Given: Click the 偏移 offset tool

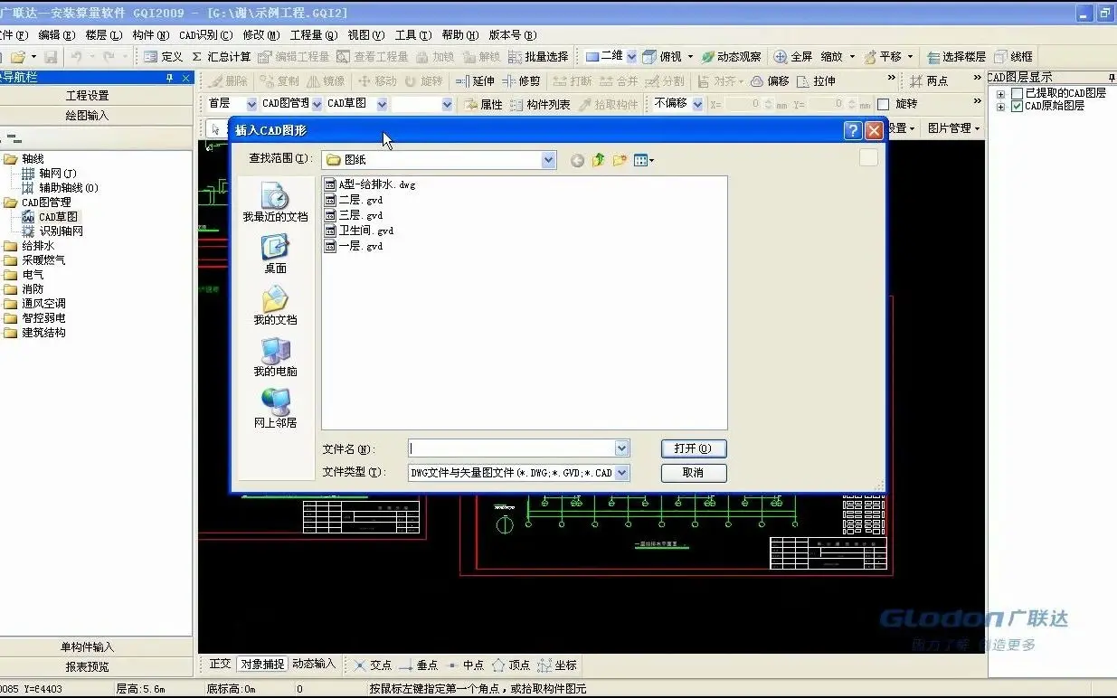Looking at the screenshot, I should [770, 80].
